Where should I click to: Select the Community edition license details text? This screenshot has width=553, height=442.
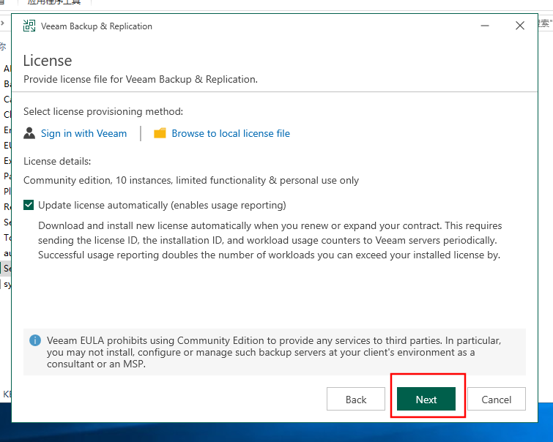tap(191, 180)
